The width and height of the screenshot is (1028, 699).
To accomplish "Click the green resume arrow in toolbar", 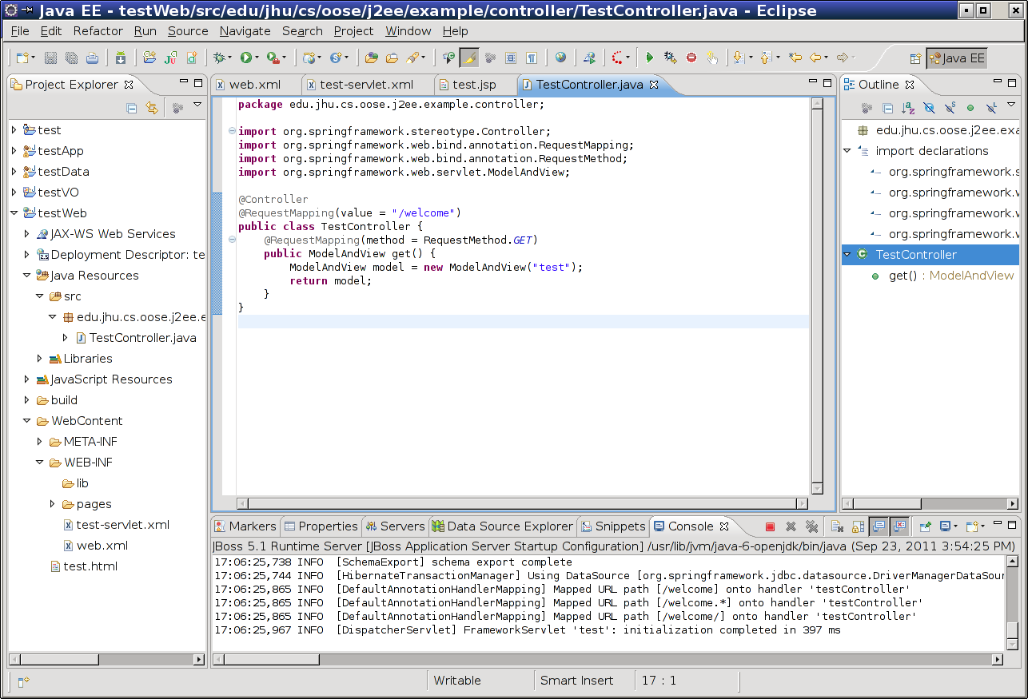I will [650, 58].
